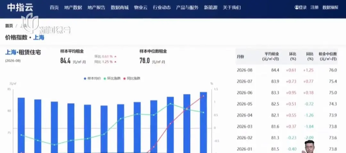Toggle the 环比涨跌 green legend item
The image size is (346, 153).
[112, 78]
